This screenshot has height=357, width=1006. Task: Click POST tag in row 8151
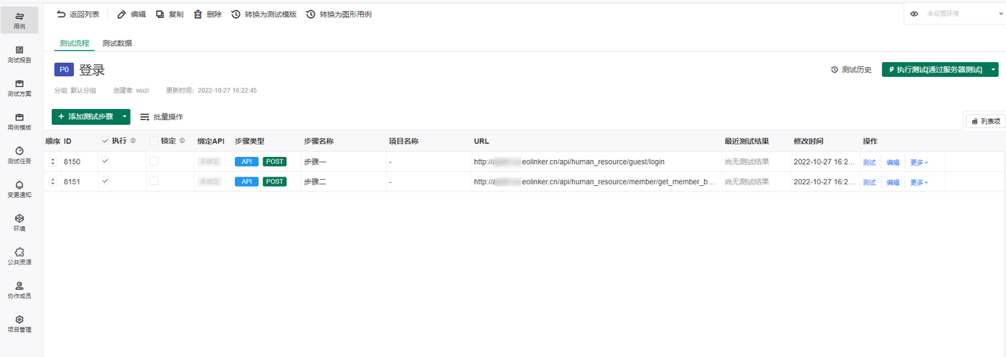(274, 182)
